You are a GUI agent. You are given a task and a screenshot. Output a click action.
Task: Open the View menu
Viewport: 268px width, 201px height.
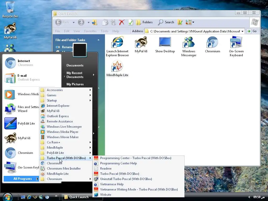(x=77, y=31)
